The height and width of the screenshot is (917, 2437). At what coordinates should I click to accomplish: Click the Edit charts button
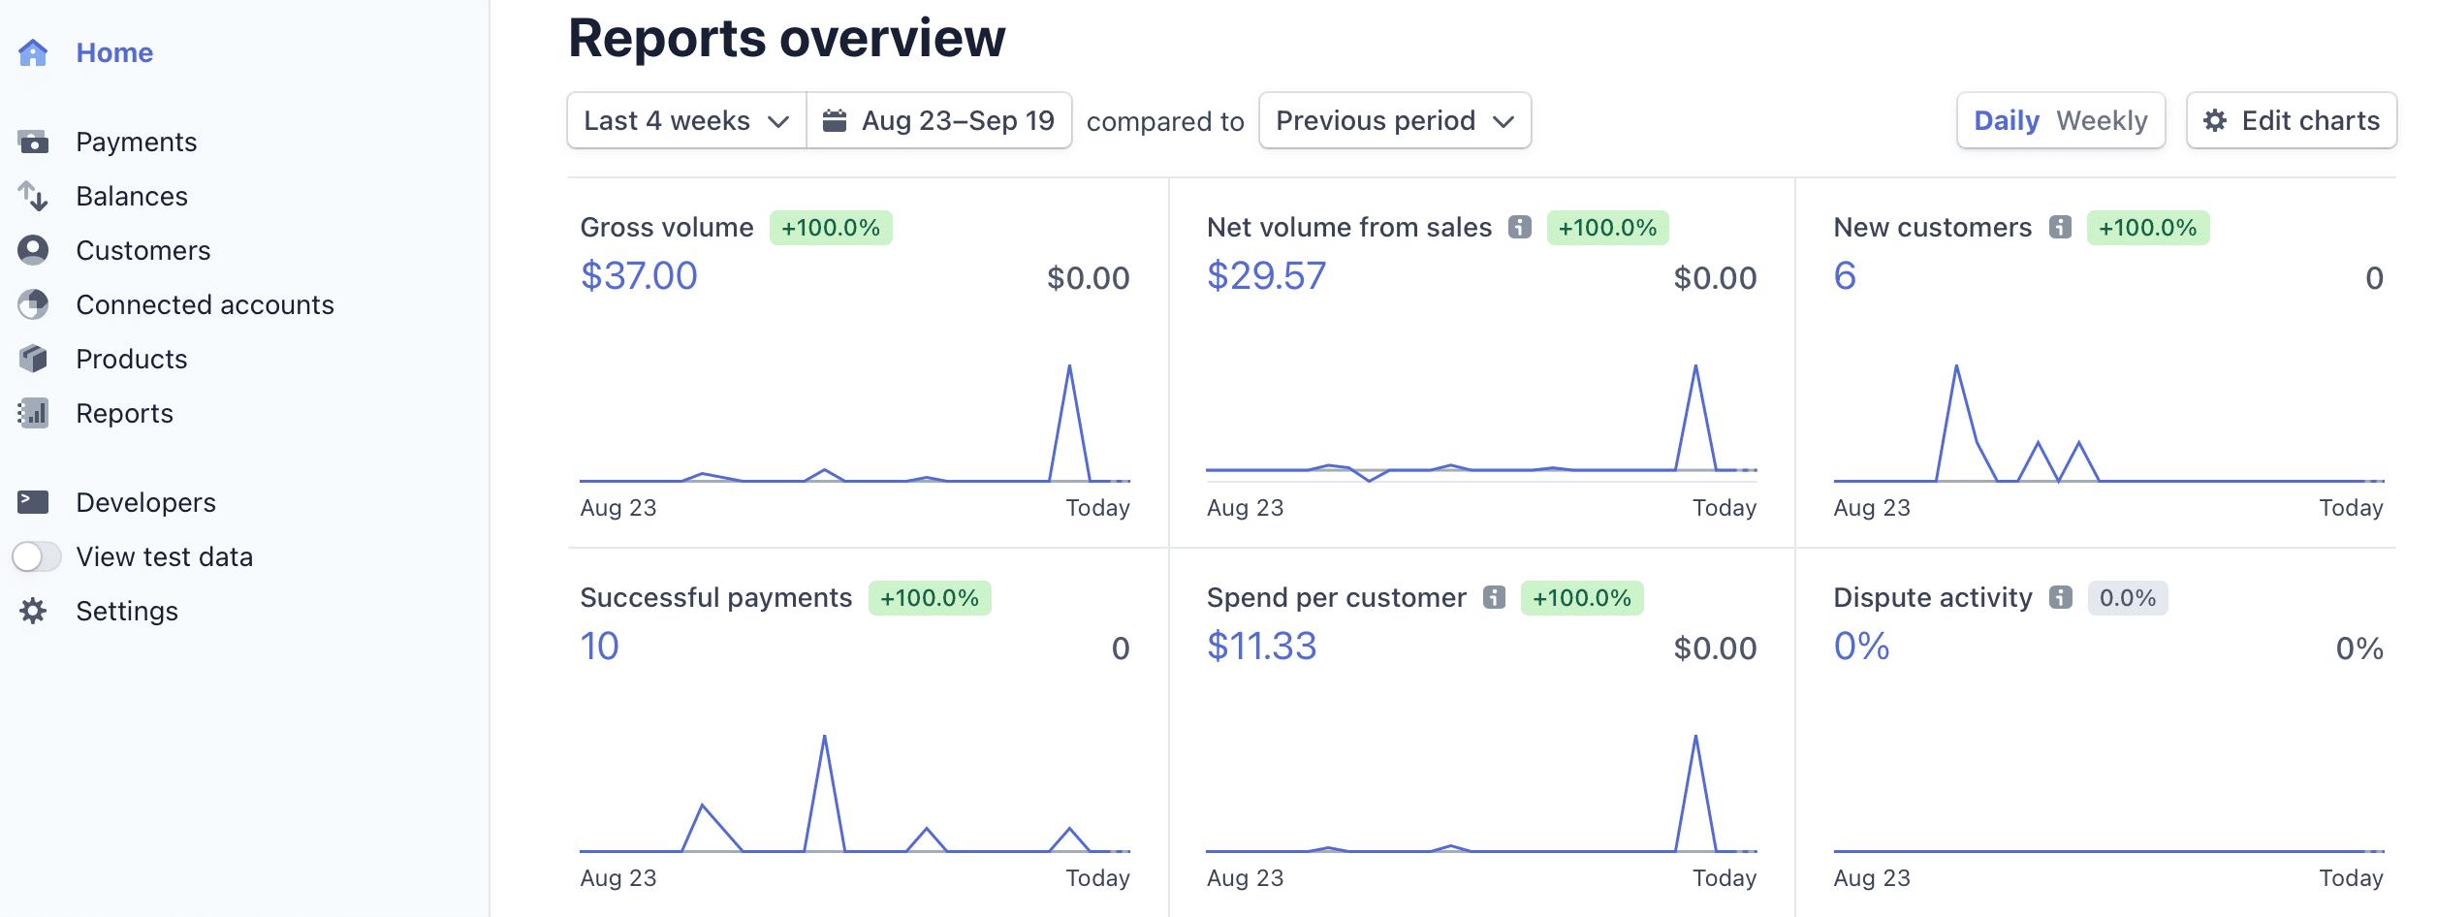(2292, 121)
